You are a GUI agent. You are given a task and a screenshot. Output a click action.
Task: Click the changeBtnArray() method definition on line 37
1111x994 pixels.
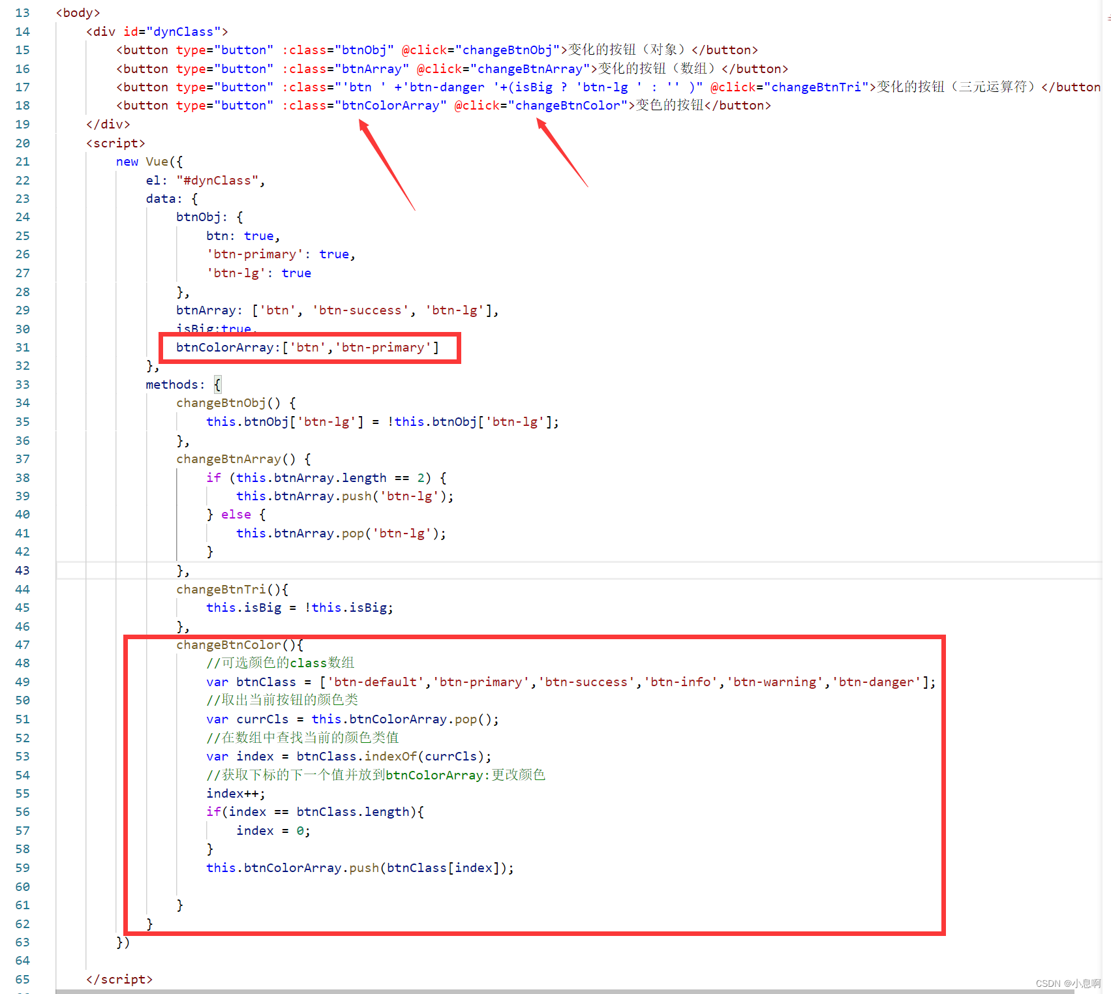[x=243, y=459]
